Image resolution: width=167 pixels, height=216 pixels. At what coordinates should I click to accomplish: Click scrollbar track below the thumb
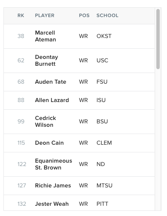click(158, 140)
